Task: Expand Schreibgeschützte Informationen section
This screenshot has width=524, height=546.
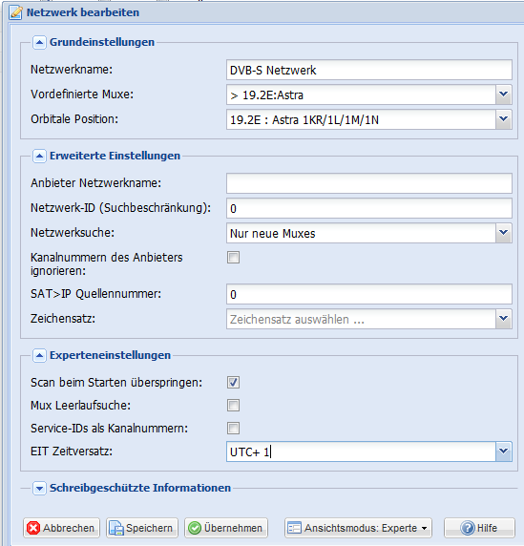Action: click(39, 488)
